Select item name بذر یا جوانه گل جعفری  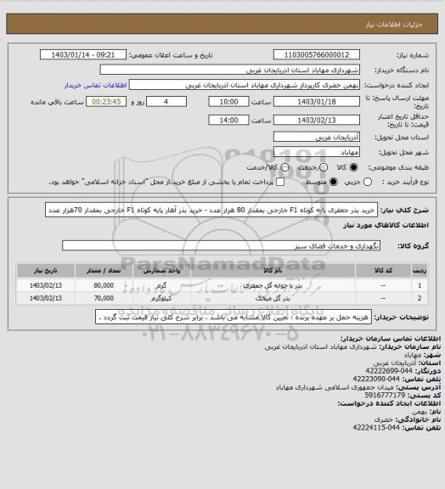(273, 285)
